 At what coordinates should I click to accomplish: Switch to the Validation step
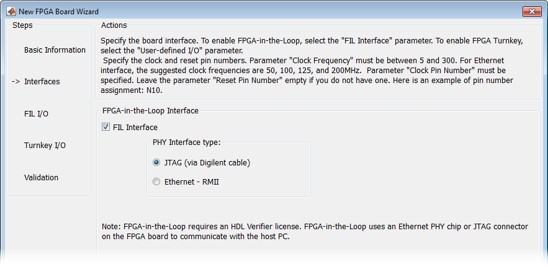41,178
